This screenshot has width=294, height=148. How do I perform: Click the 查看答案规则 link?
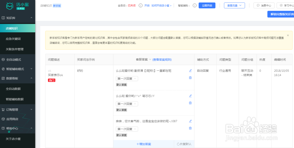point(162,60)
